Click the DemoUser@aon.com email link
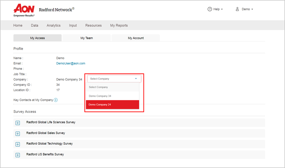Viewport: 285px width, 168px height. (71, 63)
